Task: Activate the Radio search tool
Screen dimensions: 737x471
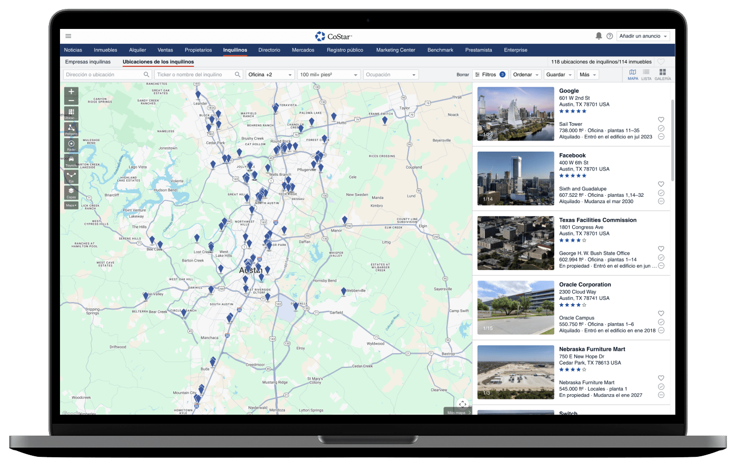Action: tap(71, 145)
